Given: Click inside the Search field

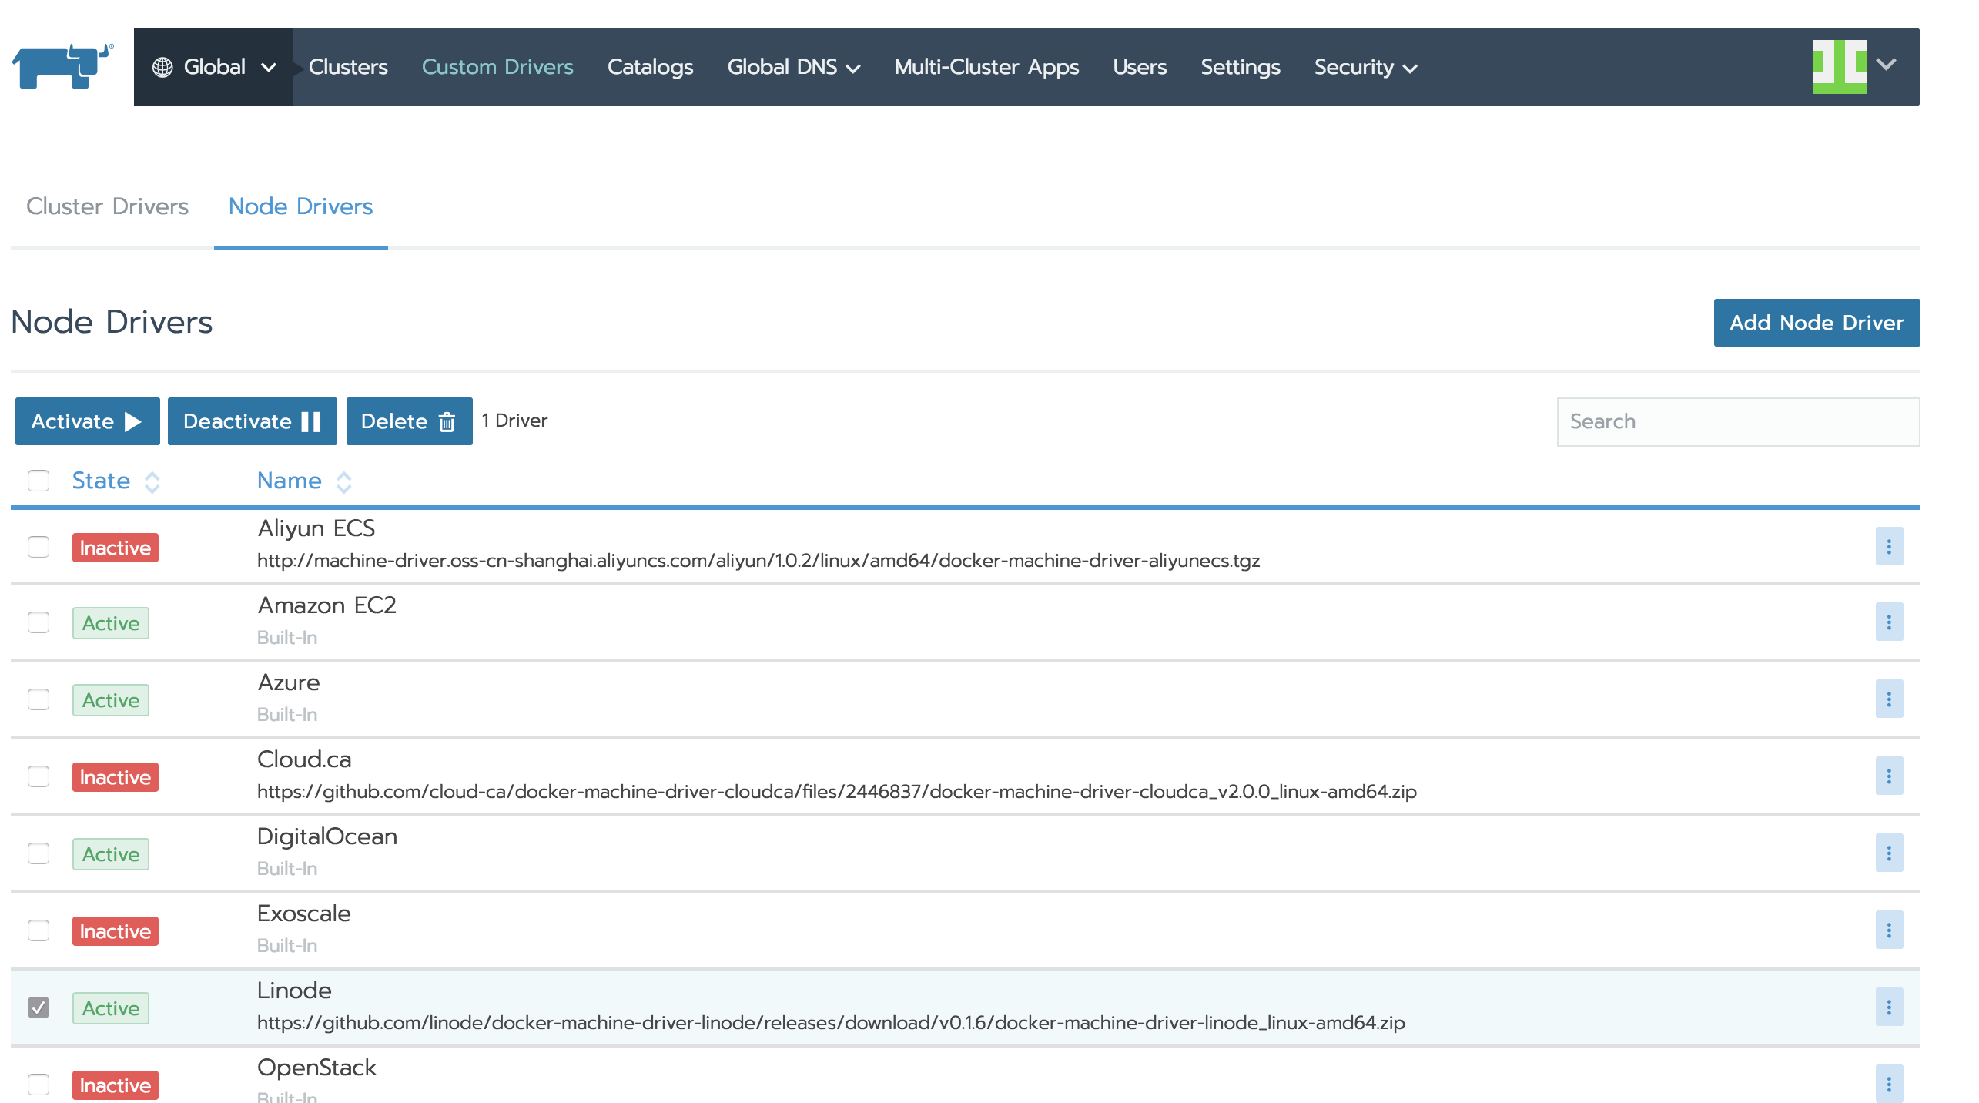Looking at the screenshot, I should [1737, 421].
